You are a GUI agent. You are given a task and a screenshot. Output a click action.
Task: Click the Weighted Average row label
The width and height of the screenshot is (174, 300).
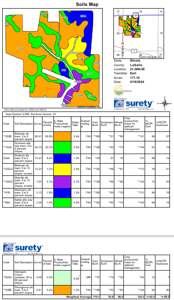[x=79, y=297]
